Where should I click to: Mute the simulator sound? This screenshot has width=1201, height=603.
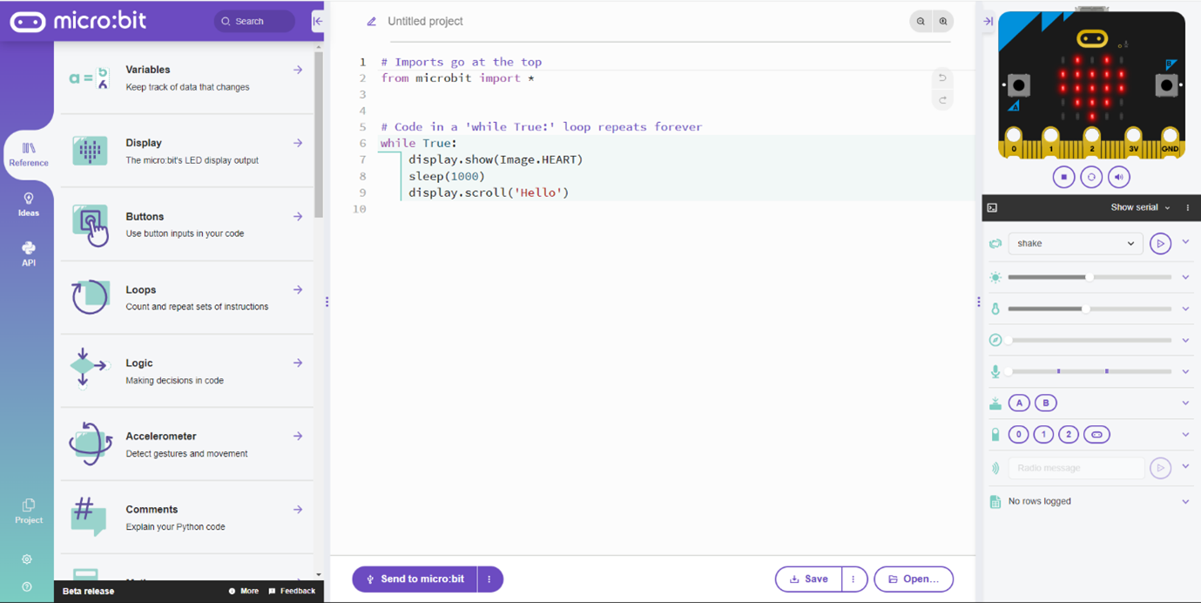(x=1119, y=177)
